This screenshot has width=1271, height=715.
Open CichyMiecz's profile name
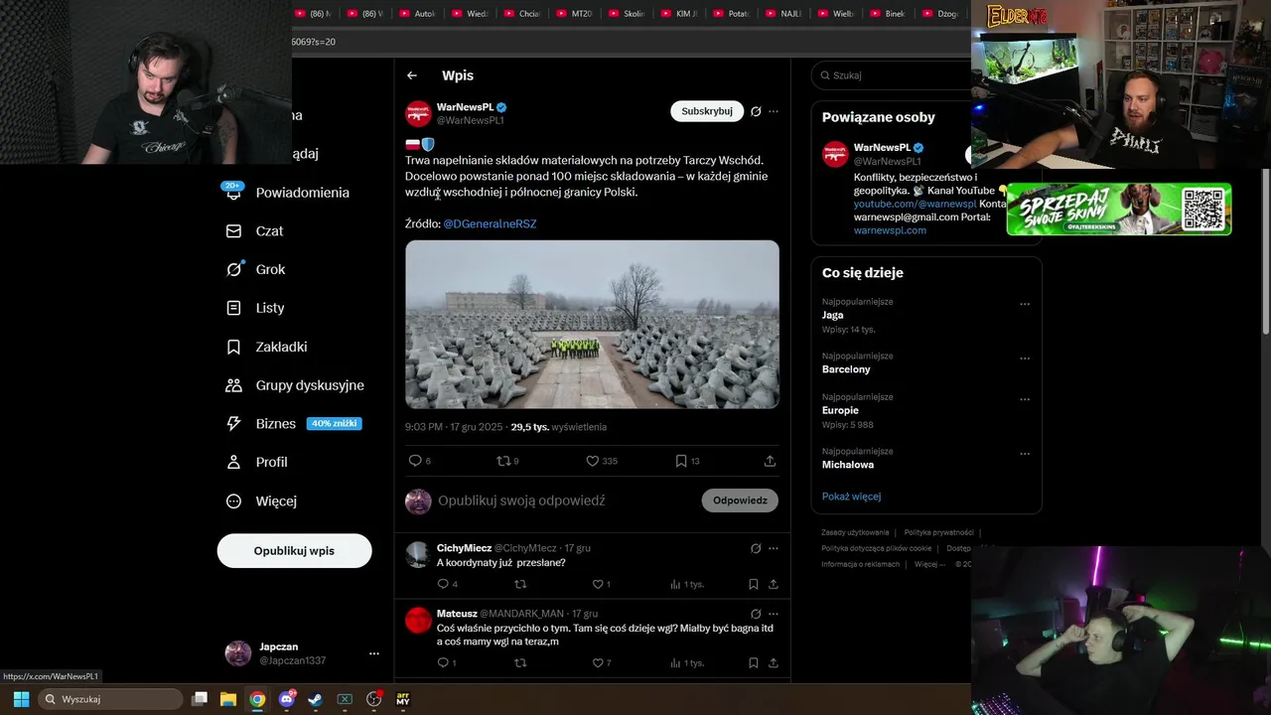coord(464,548)
